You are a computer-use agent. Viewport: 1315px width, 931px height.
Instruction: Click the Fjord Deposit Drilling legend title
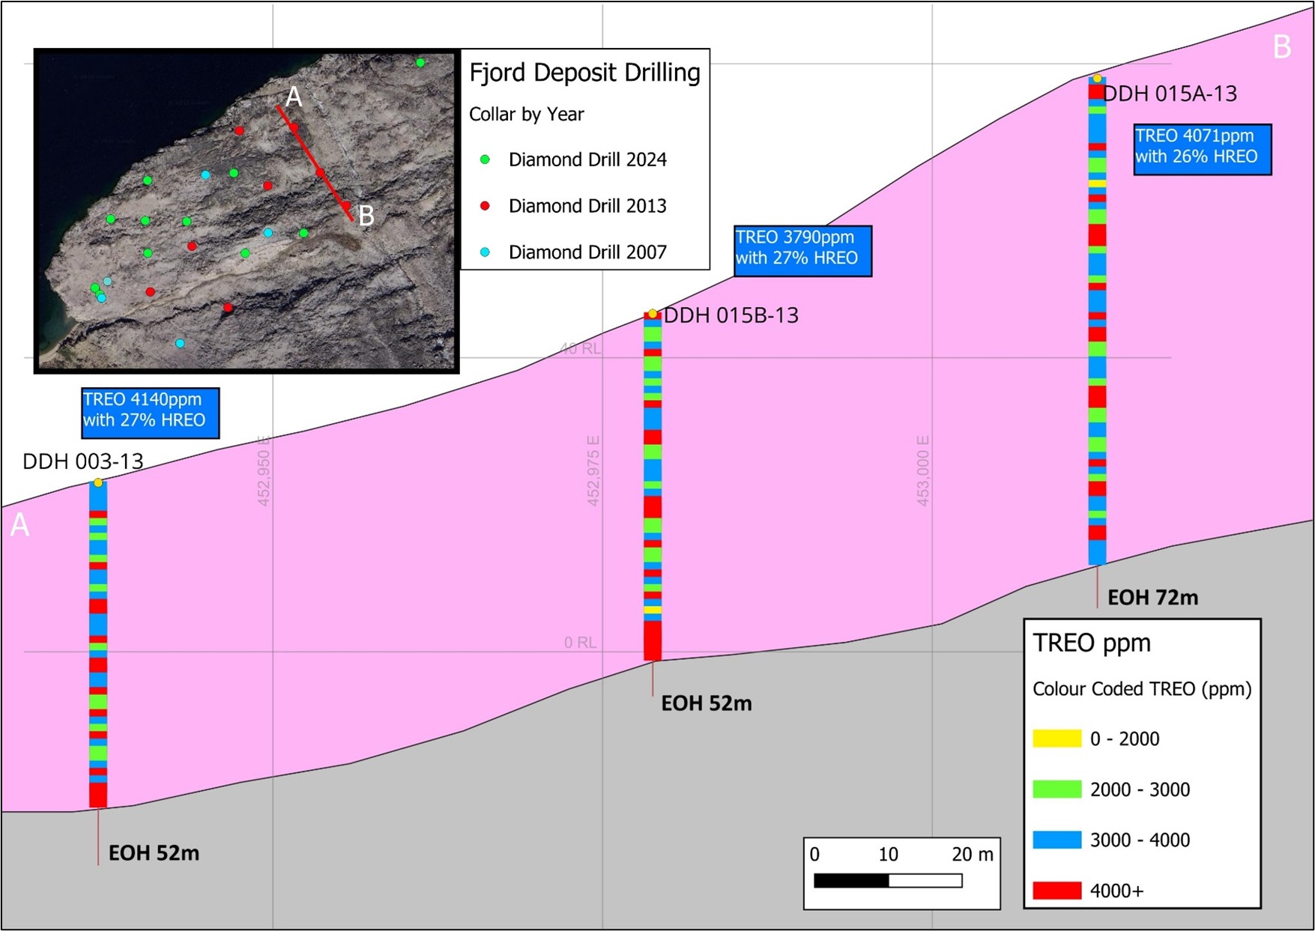(584, 73)
